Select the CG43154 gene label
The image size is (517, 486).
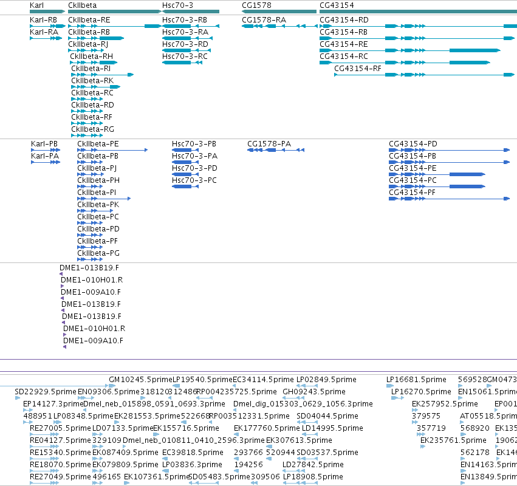[337, 5]
